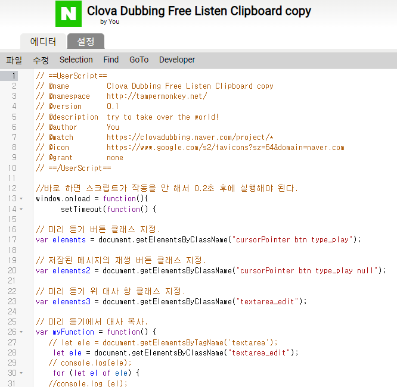The image size is (397, 387).
Task: Open the 수정 menu
Action: click(x=41, y=60)
